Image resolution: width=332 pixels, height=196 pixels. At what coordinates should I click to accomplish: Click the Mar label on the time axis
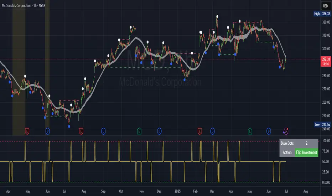click(x=212, y=191)
